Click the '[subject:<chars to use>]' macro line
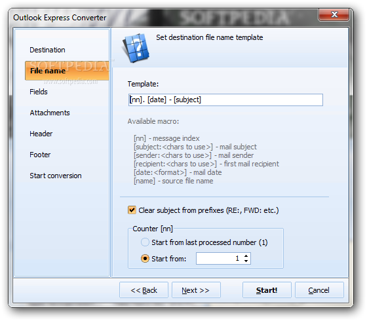 (195, 147)
